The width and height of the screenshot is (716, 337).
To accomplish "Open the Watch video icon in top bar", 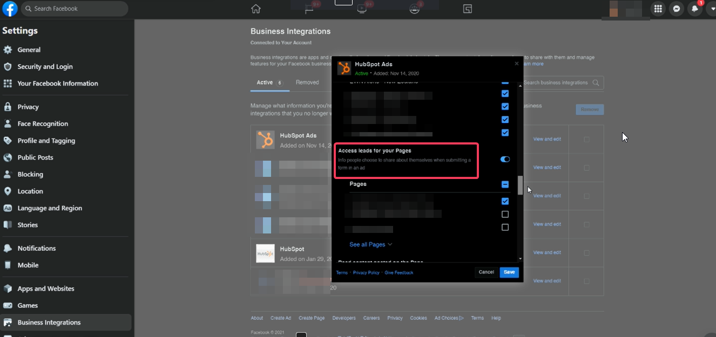I will 362,9.
